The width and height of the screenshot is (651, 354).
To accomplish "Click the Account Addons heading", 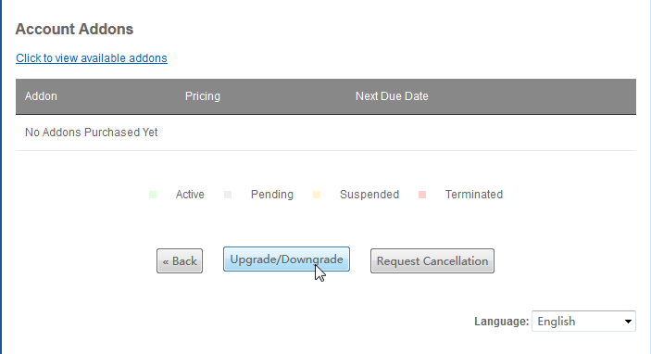I will [74, 29].
